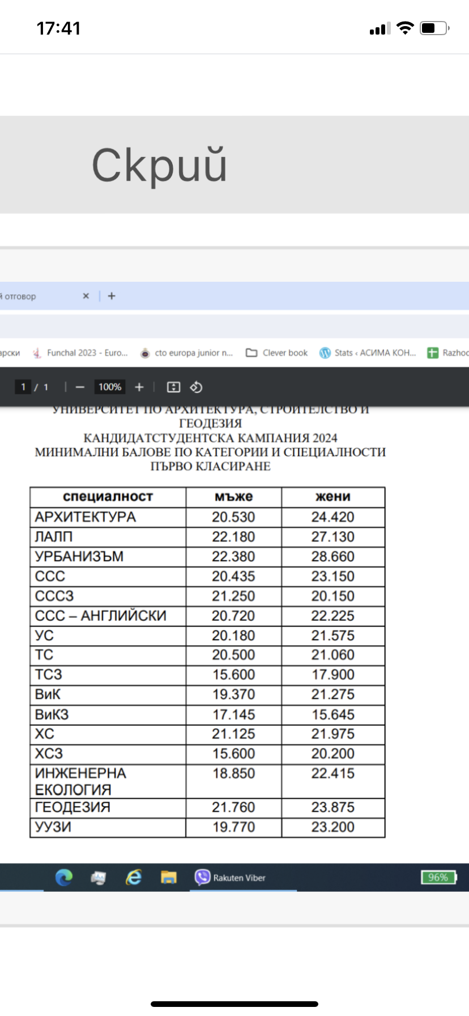Viewport: 469px width, 1016px height.
Task: Close the browser tab ending in отговор
Action: [x=86, y=296]
